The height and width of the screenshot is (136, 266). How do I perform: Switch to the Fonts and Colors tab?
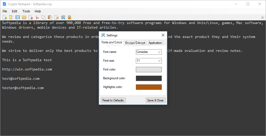click(112, 42)
